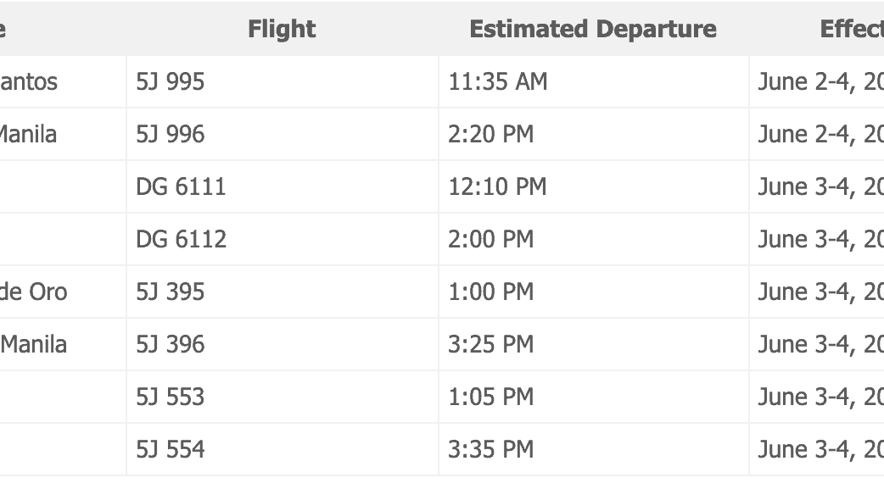The height and width of the screenshot is (500, 884).
Task: Click flight number DG 6111
Action: [x=181, y=187]
